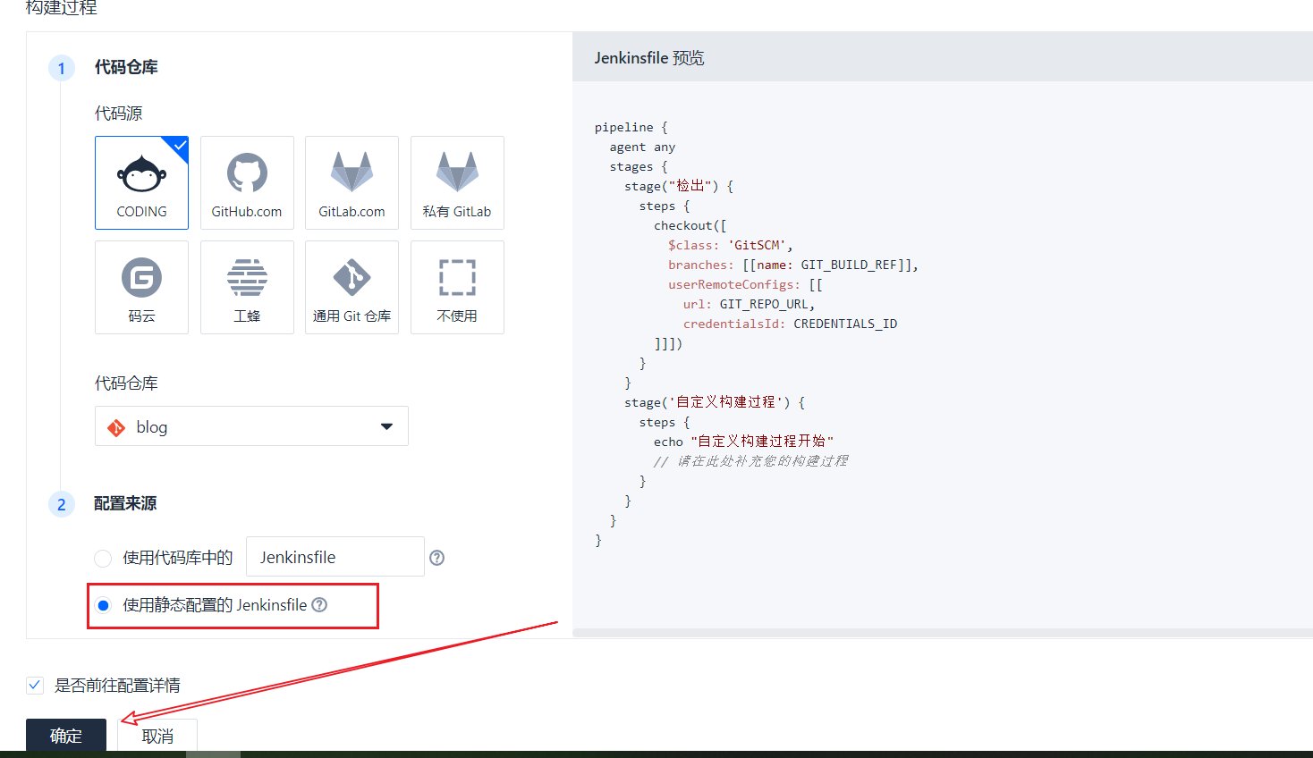
Task: Click 代码仓库 step one heading
Action: point(126,67)
